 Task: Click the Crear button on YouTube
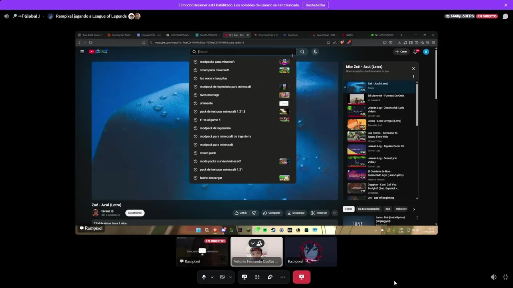(401, 52)
